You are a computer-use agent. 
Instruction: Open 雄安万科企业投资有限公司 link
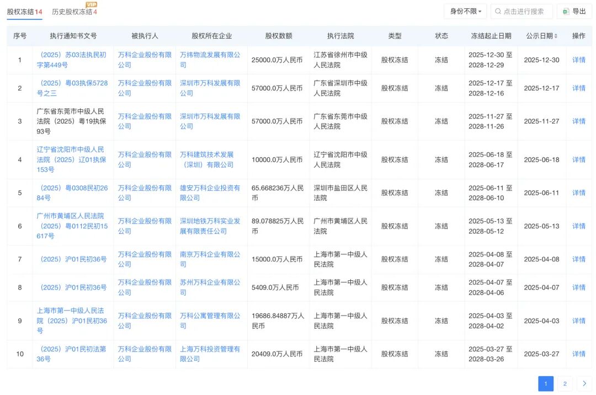click(210, 193)
